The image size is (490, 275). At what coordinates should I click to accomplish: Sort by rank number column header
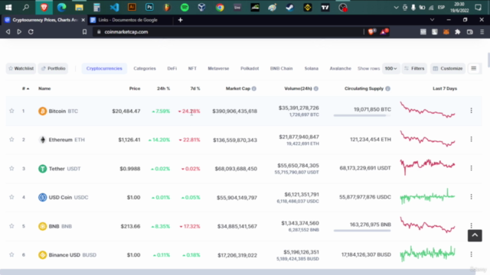[x=25, y=89]
